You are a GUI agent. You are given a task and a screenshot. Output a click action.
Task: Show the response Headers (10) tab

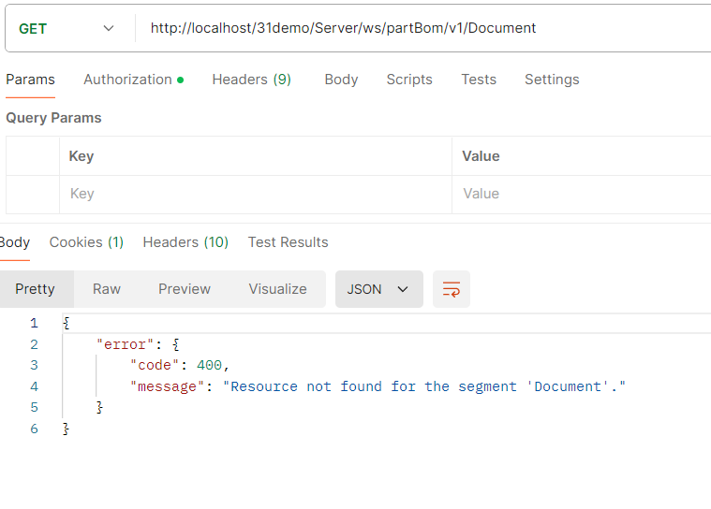coord(185,242)
